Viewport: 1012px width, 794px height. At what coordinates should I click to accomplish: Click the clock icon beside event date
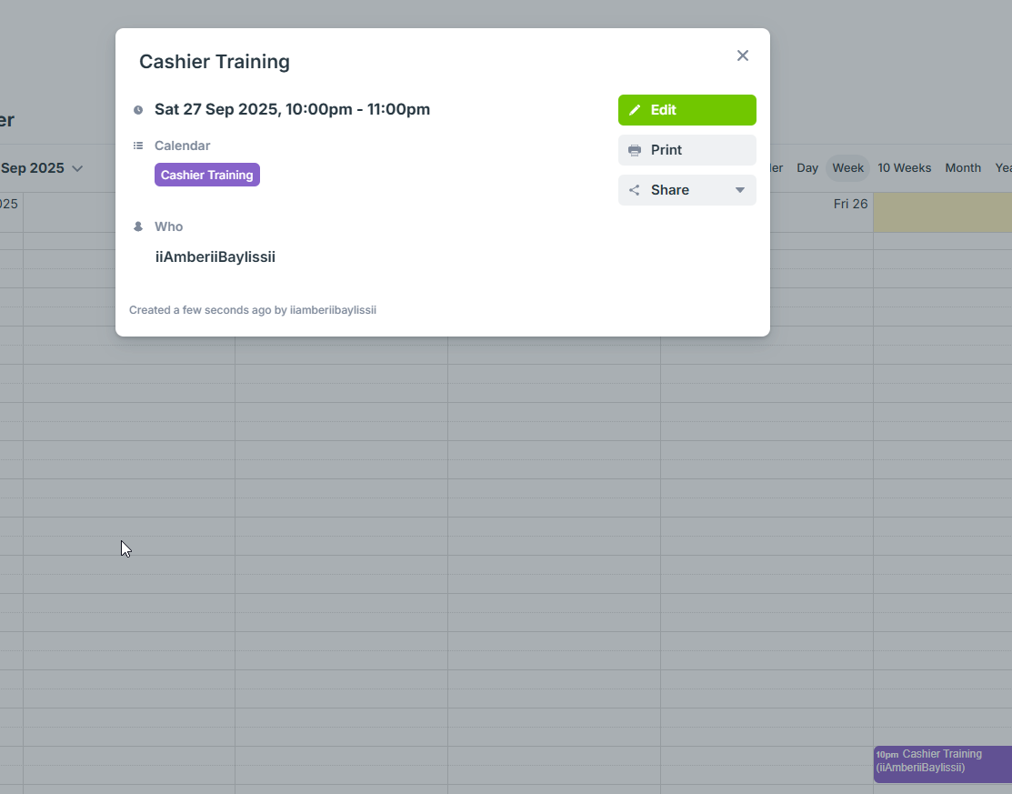pos(138,110)
